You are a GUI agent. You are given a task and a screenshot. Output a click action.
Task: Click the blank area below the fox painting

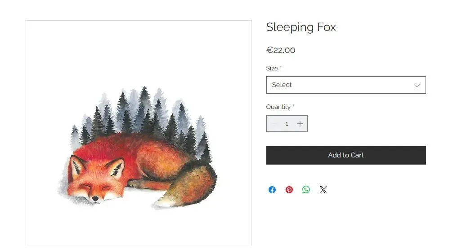(138, 226)
